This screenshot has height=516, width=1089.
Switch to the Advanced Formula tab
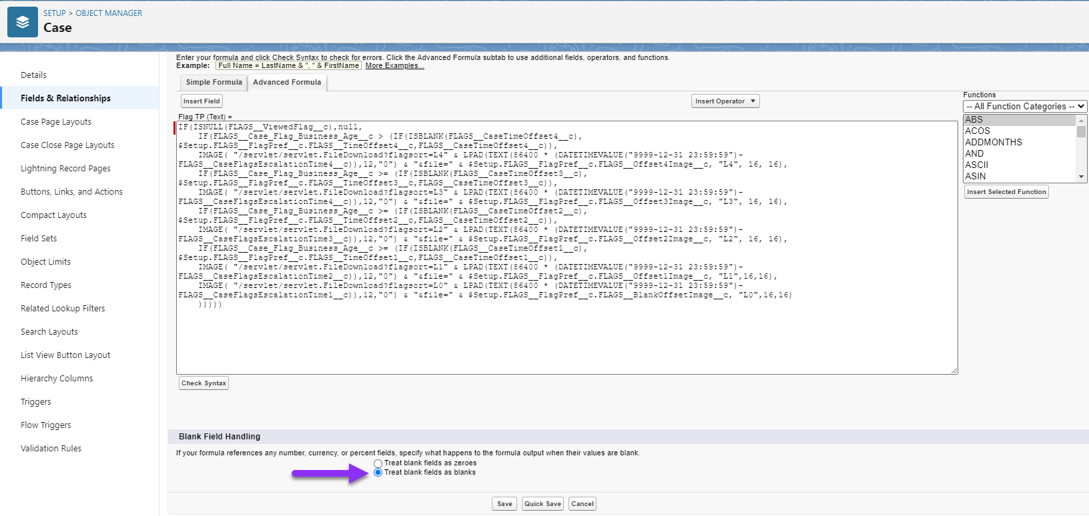click(x=287, y=83)
